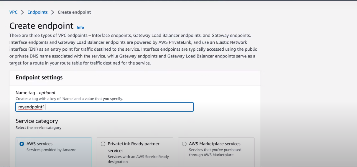Select the AWS Marketplace services radio button
This screenshot has height=167, width=357.
tap(184, 144)
